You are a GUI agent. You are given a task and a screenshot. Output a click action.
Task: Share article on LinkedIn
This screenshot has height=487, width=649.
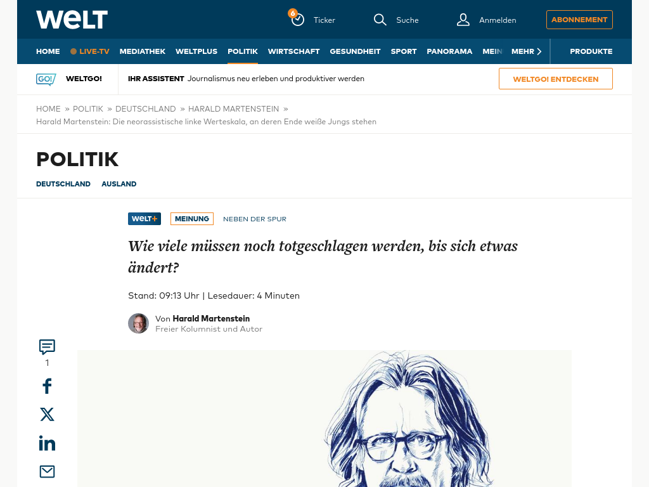pyautogui.click(x=47, y=443)
